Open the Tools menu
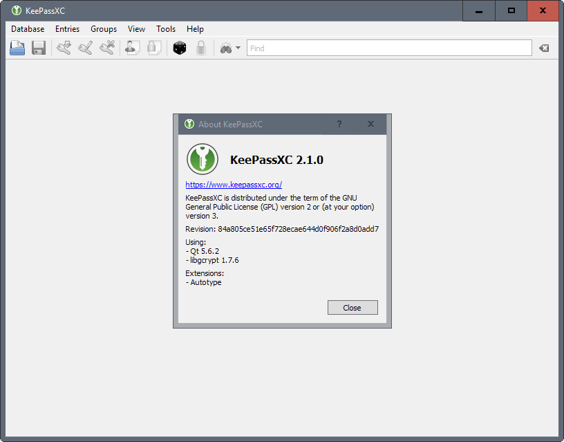 click(x=166, y=29)
